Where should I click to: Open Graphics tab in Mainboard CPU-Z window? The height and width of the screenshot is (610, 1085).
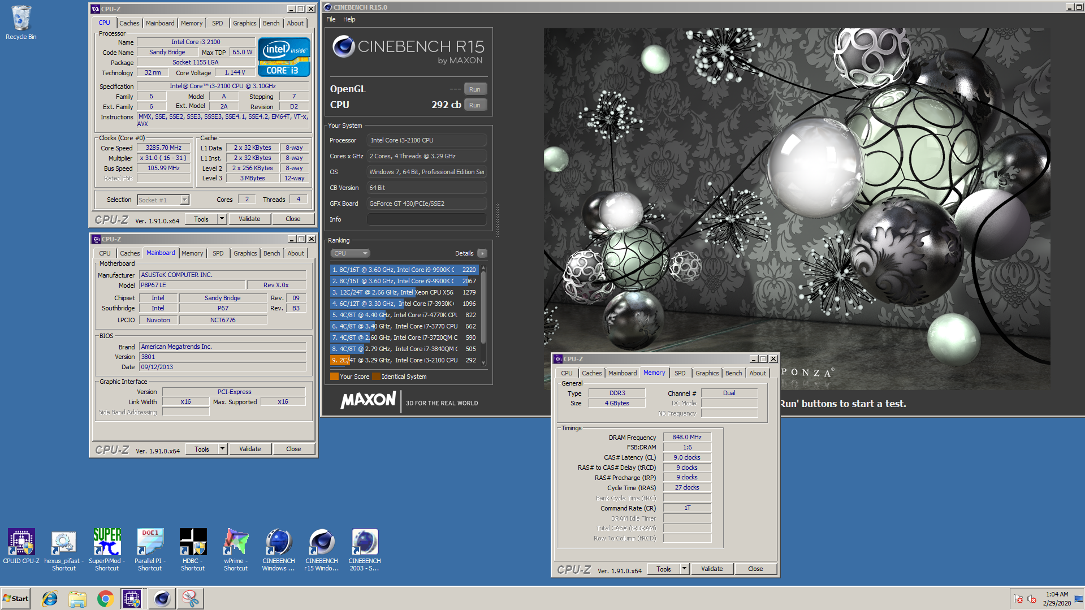tap(245, 253)
